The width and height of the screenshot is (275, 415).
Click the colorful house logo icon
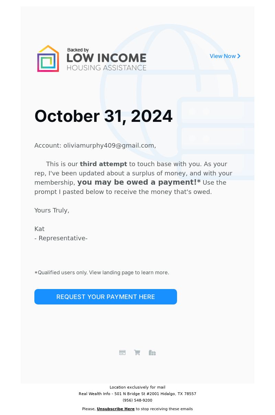(48, 58)
